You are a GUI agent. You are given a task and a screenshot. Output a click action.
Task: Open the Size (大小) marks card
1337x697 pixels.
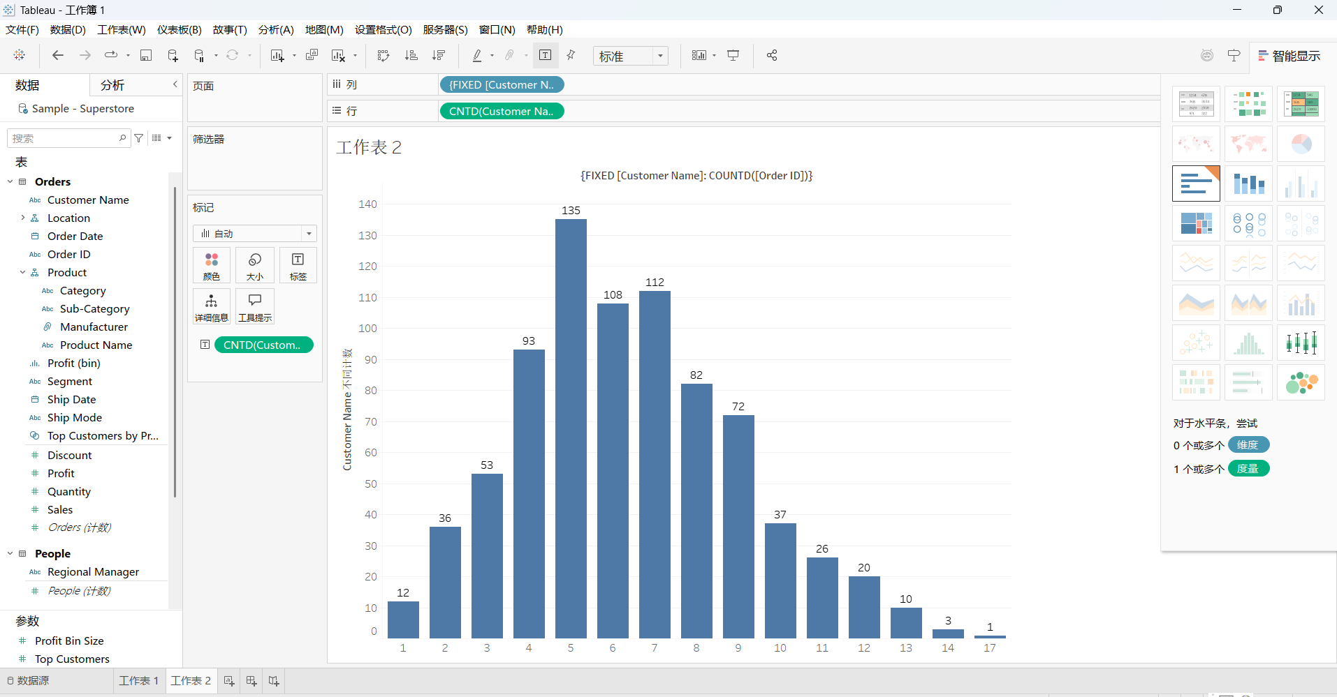(x=255, y=266)
